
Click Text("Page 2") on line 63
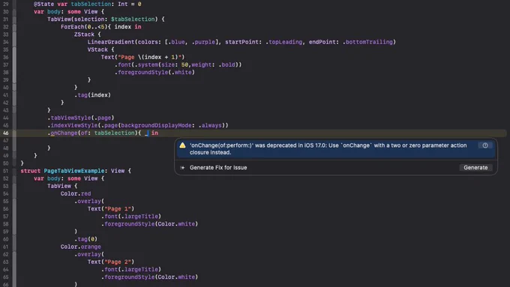click(110, 262)
